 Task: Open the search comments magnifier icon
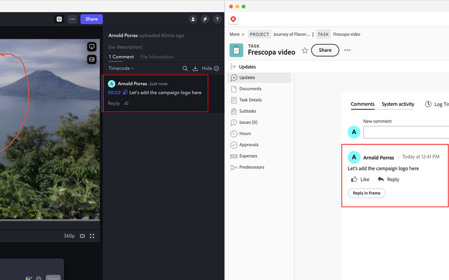coord(185,69)
